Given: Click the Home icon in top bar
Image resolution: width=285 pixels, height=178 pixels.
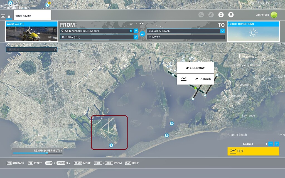Looking at the screenshot, I should tap(9, 16).
